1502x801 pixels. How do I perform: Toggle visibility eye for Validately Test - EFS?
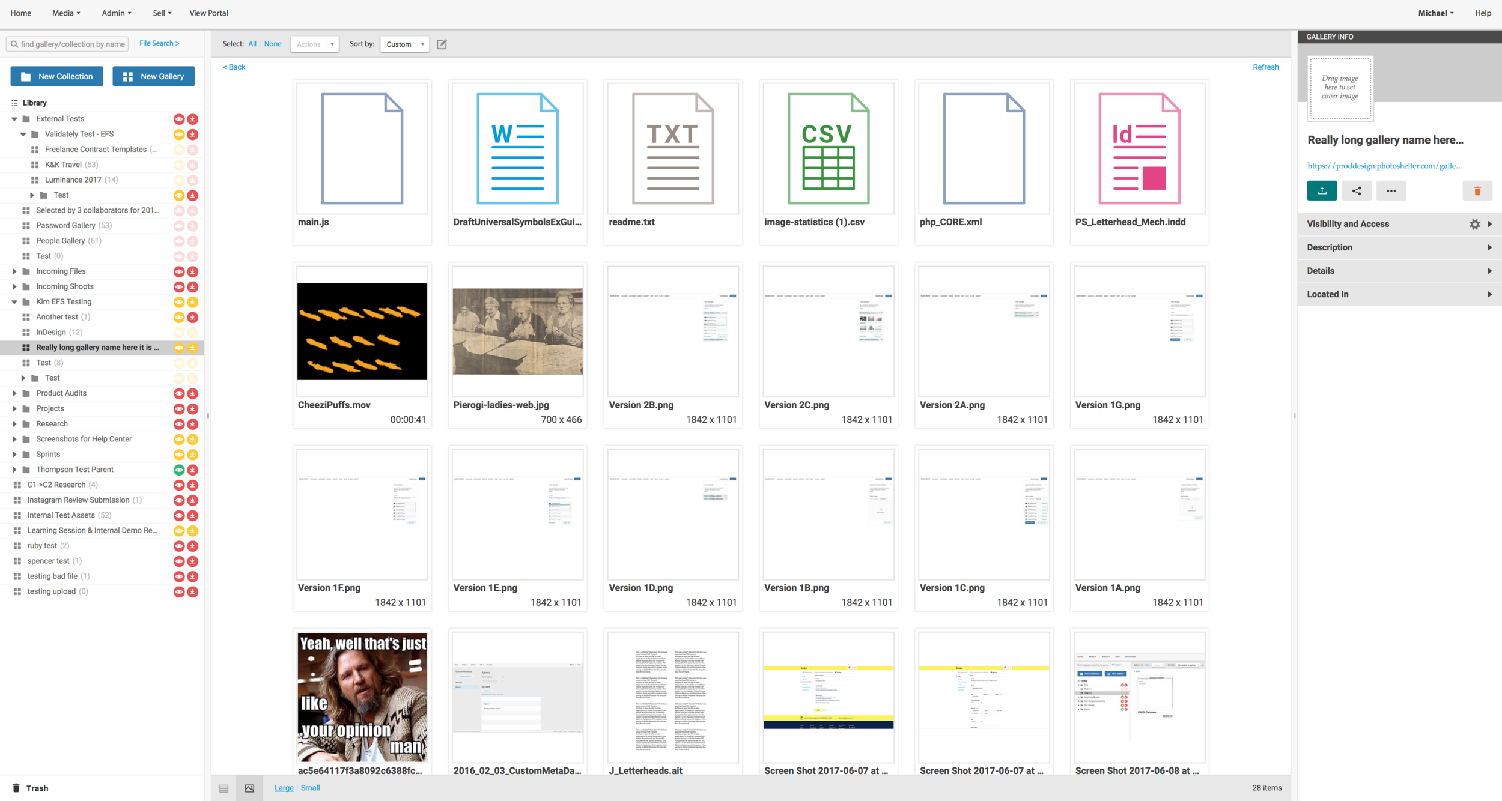[179, 135]
